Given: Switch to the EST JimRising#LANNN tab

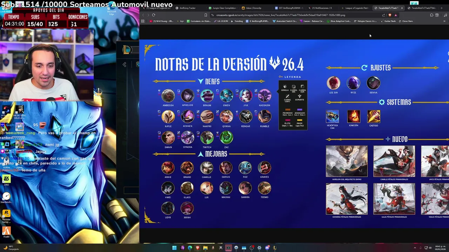Looking at the screenshot, I should point(289,8).
